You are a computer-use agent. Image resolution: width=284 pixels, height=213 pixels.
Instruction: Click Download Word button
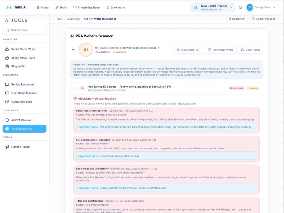coord(220,50)
